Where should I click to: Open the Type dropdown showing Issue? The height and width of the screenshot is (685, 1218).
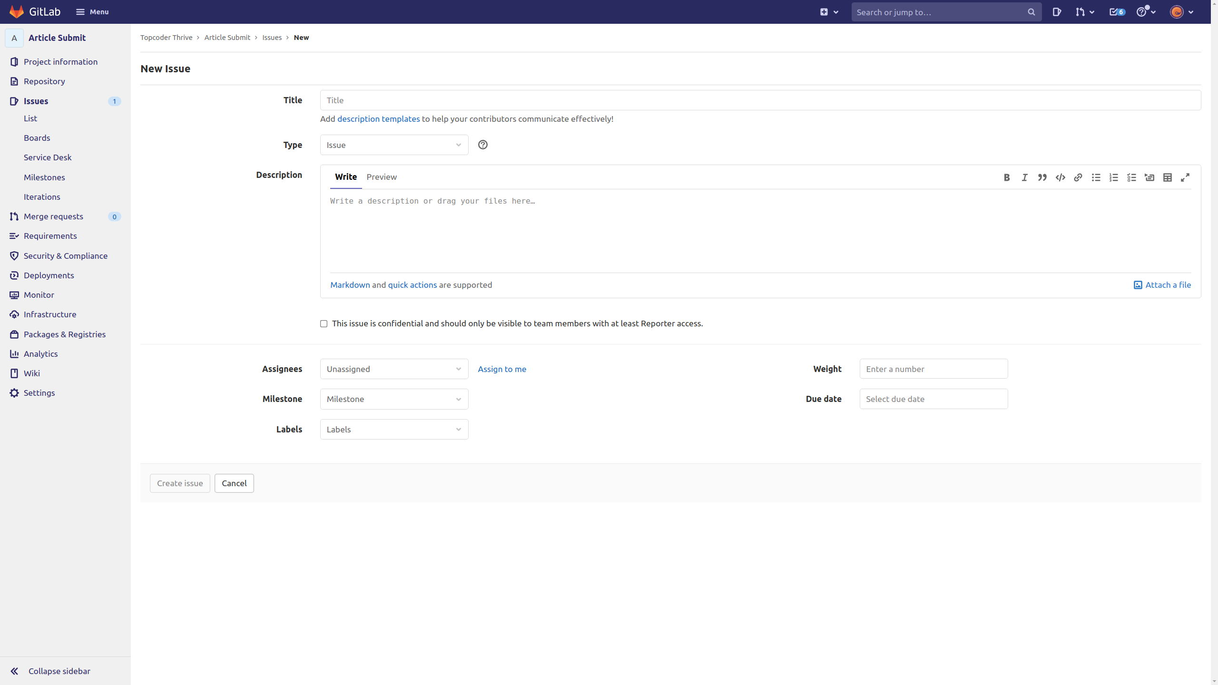(x=394, y=145)
